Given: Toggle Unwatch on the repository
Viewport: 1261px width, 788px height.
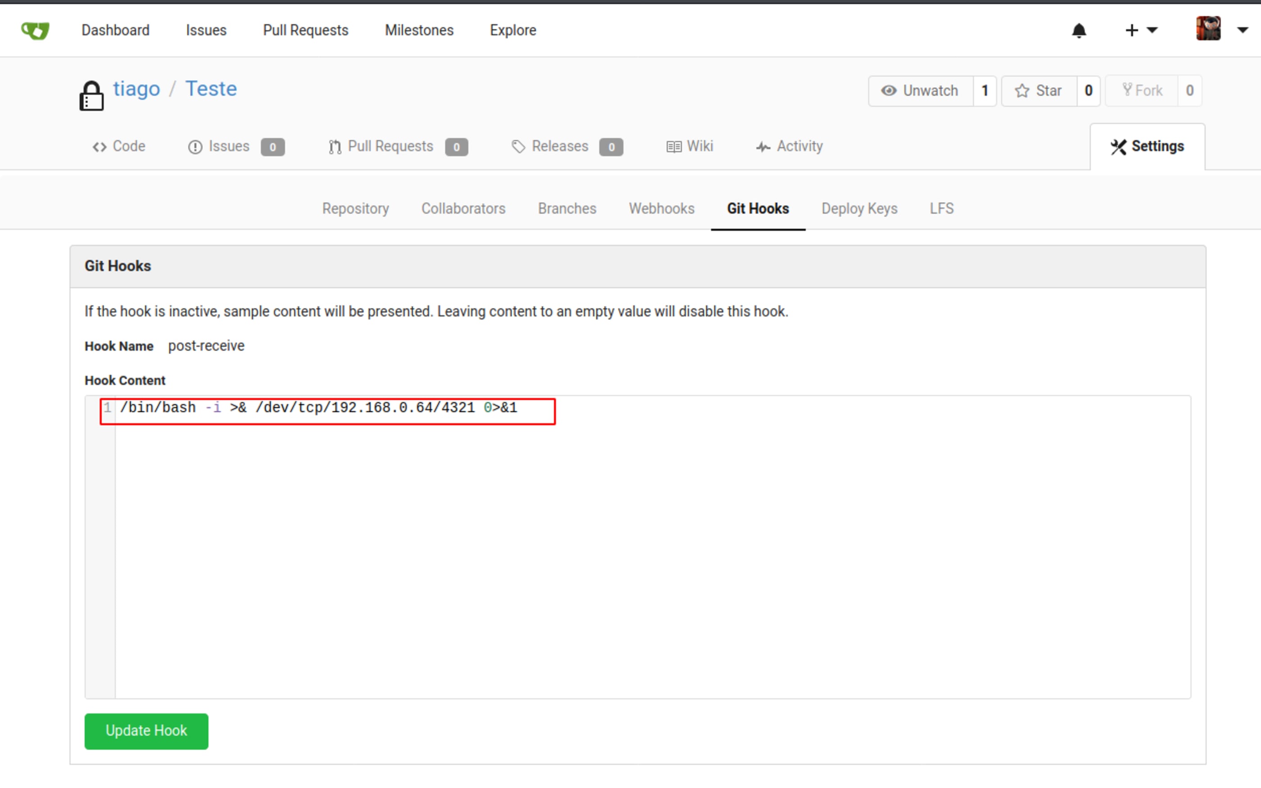Looking at the screenshot, I should (x=920, y=91).
